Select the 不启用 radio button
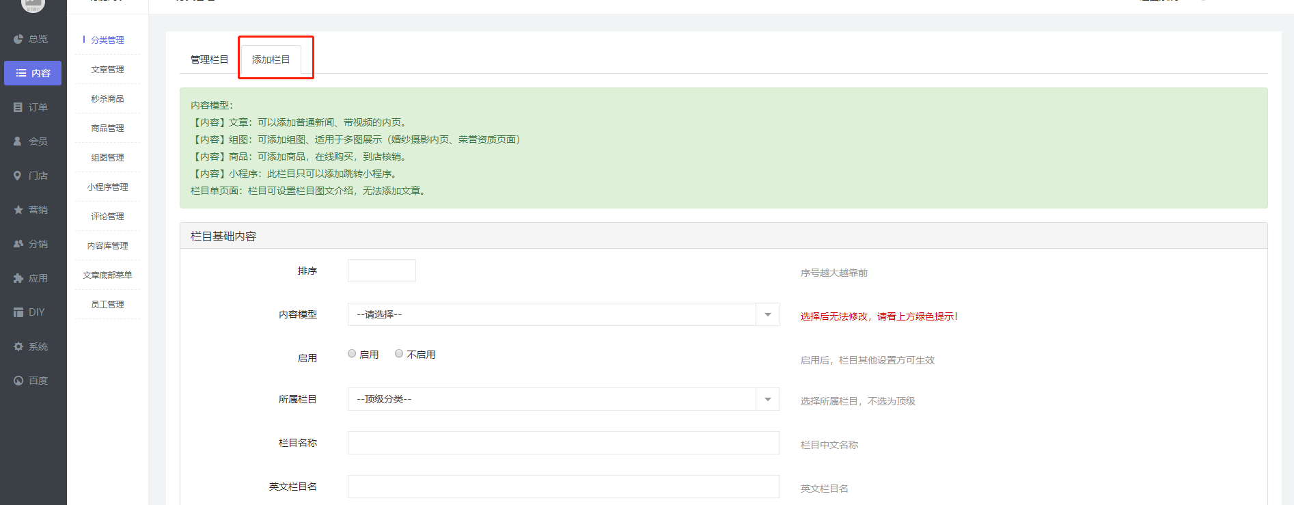Image resolution: width=1294 pixels, height=505 pixels. click(399, 353)
